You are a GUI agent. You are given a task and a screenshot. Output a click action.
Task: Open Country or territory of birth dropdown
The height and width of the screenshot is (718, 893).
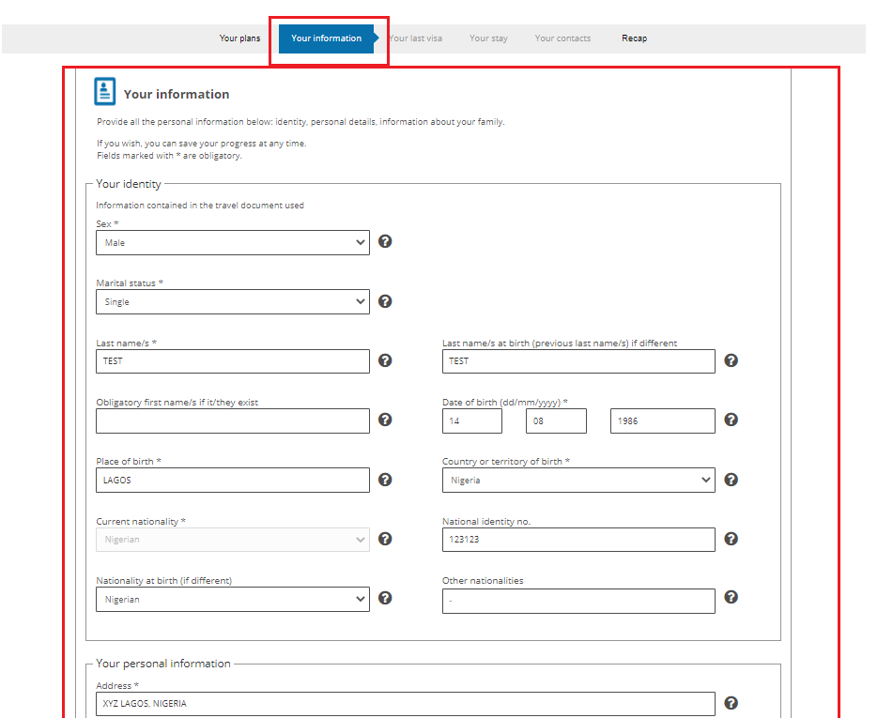pyautogui.click(x=577, y=481)
